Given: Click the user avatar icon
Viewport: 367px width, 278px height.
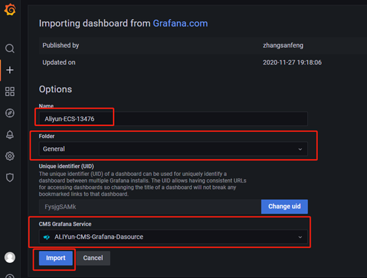Looking at the screenshot, I should click(10, 257).
